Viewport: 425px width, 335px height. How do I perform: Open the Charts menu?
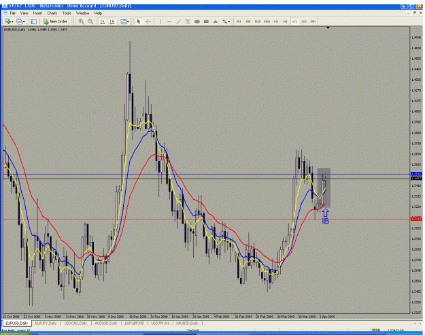(x=52, y=13)
